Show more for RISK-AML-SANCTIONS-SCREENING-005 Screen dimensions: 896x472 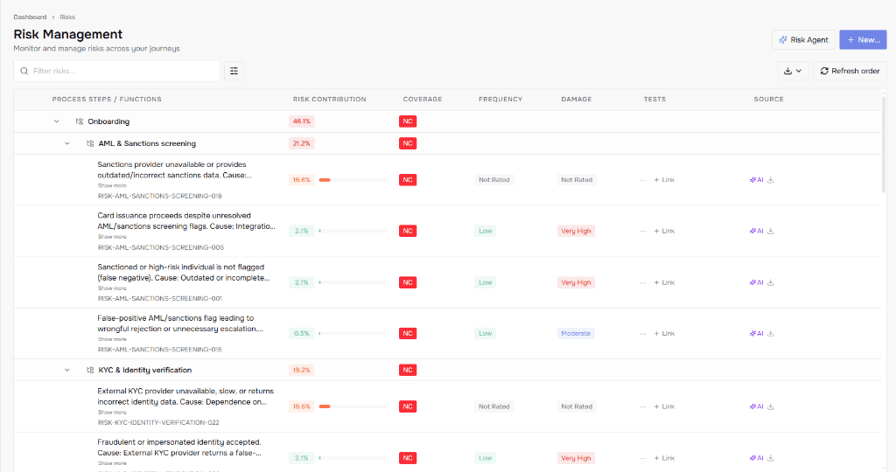(112, 237)
